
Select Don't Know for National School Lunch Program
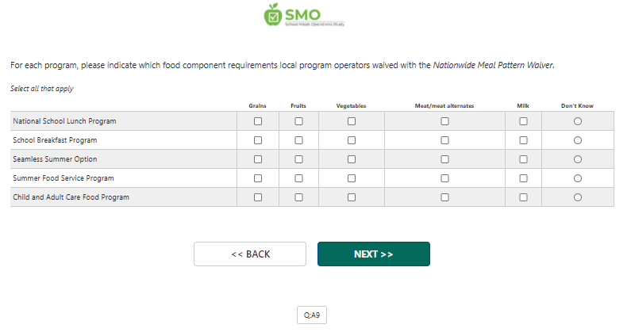pos(577,121)
